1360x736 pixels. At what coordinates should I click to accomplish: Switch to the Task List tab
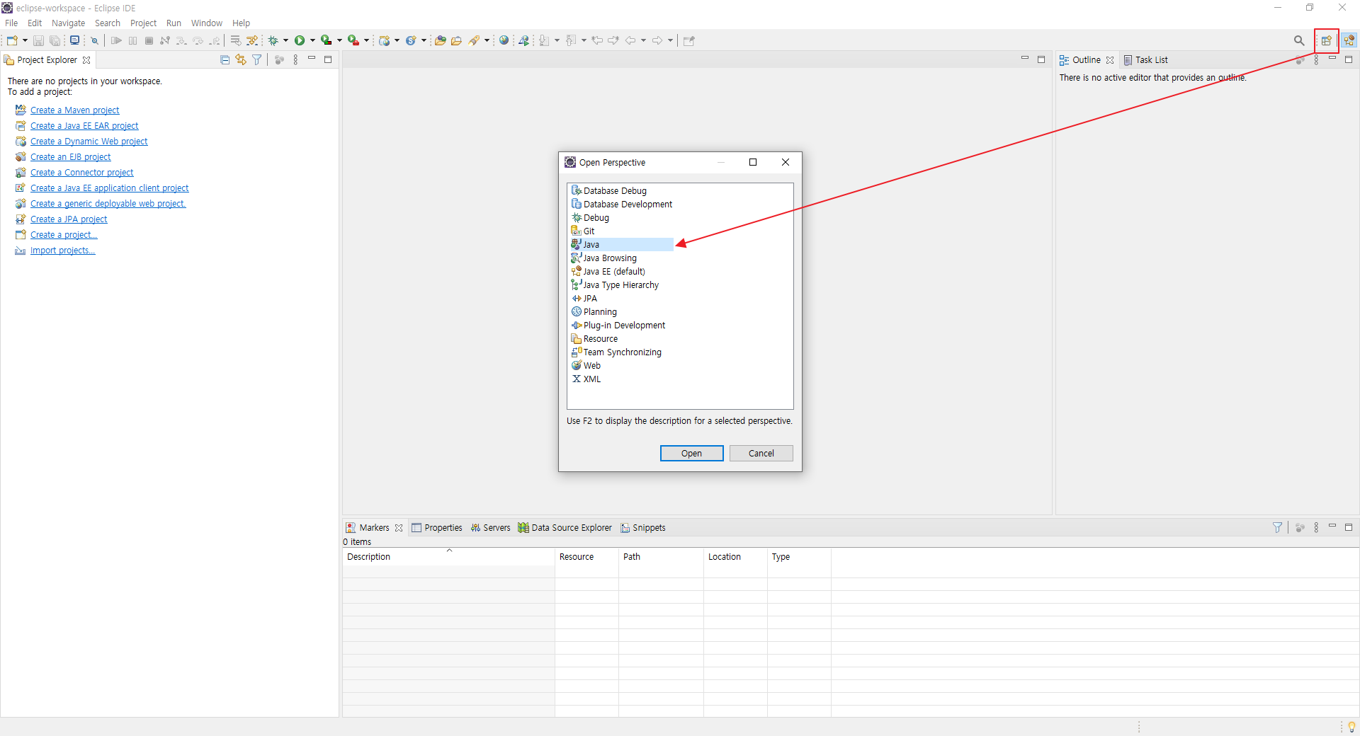(1145, 60)
